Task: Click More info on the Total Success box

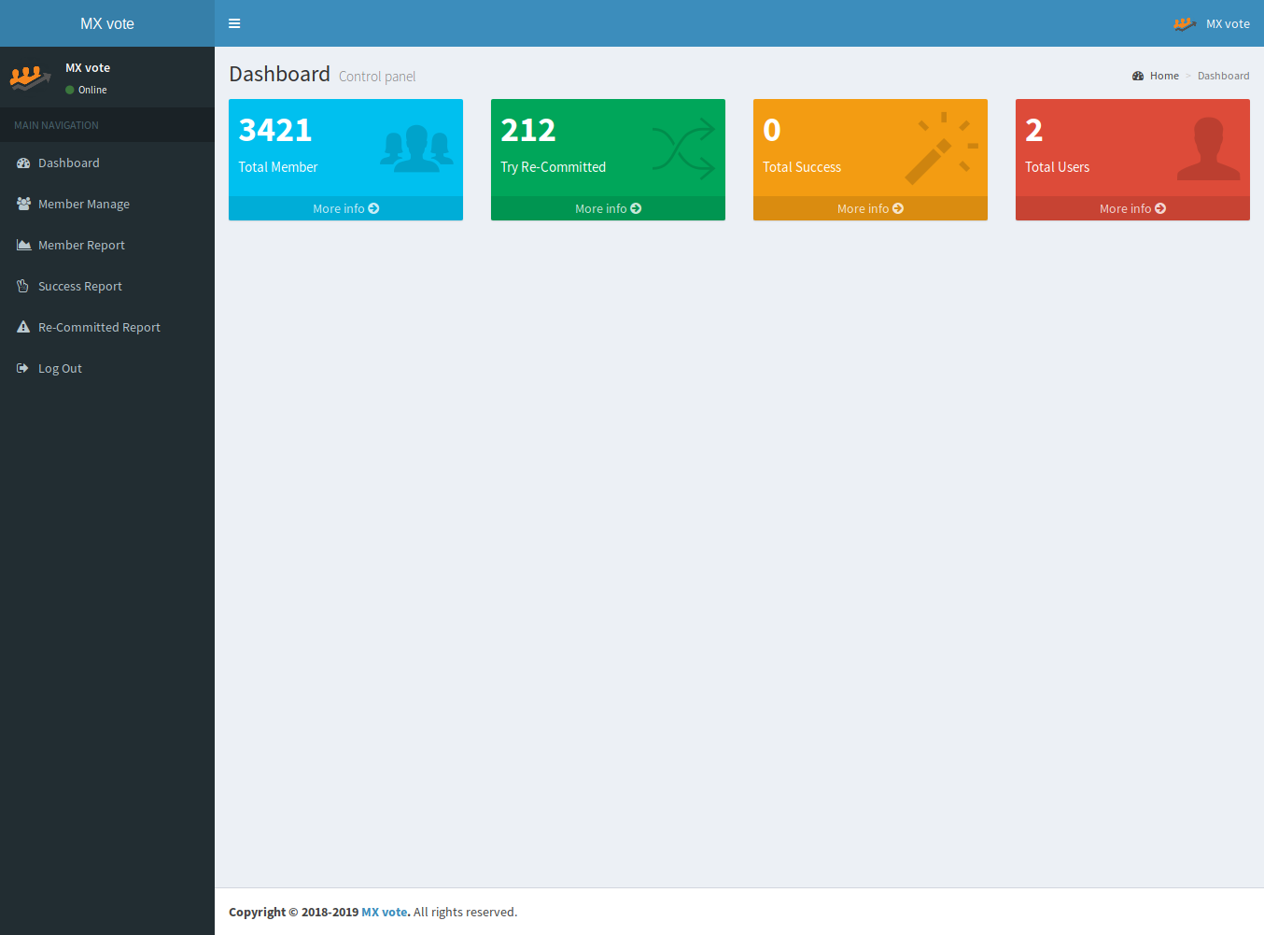Action: (869, 208)
